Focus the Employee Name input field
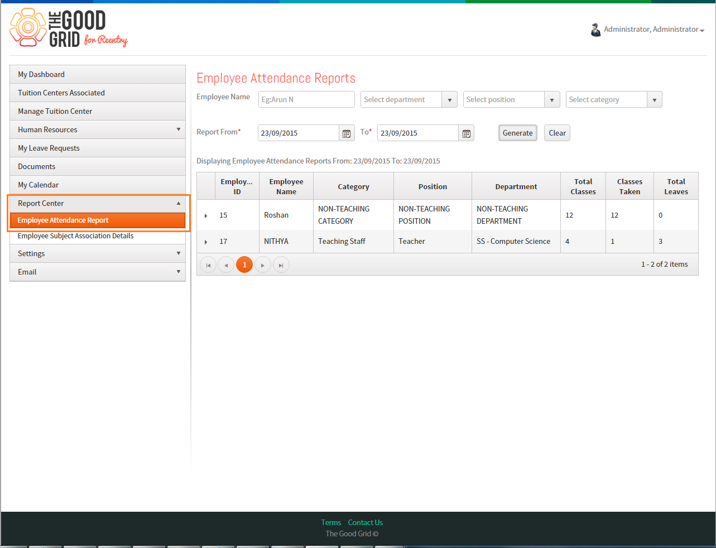Screen dimensions: 716x548 pos(306,99)
